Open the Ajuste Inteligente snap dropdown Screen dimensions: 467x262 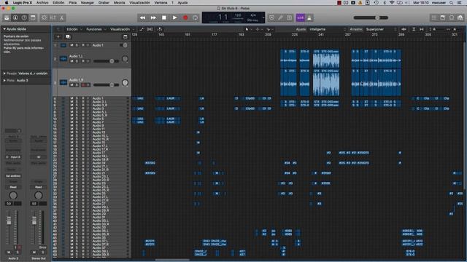pos(328,29)
